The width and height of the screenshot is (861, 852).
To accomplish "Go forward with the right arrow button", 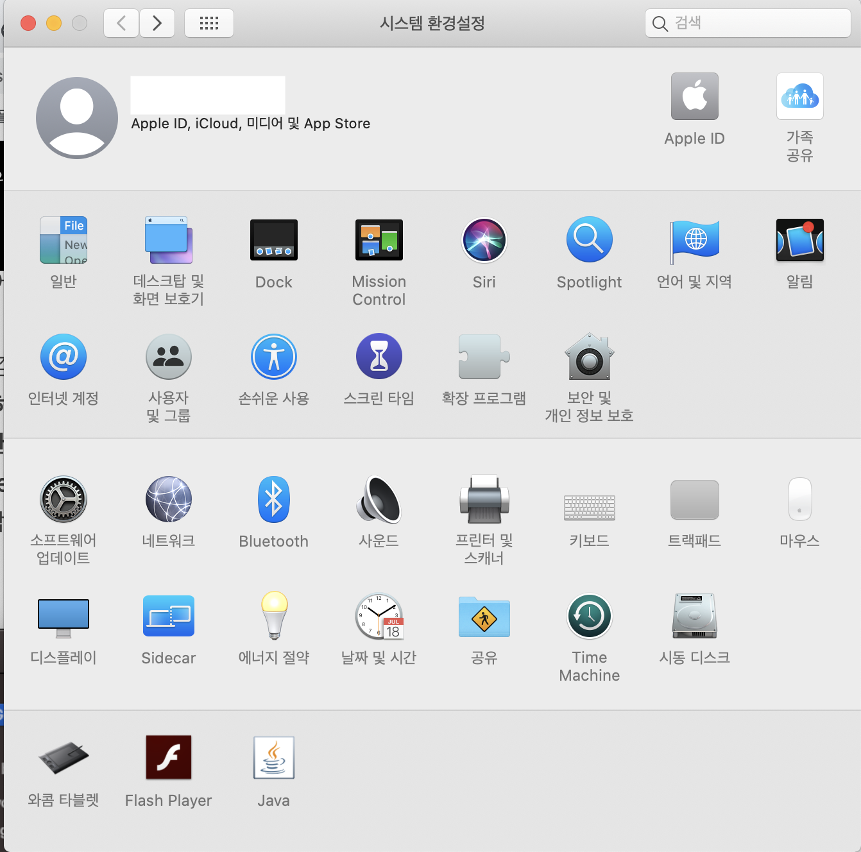I will click(157, 23).
